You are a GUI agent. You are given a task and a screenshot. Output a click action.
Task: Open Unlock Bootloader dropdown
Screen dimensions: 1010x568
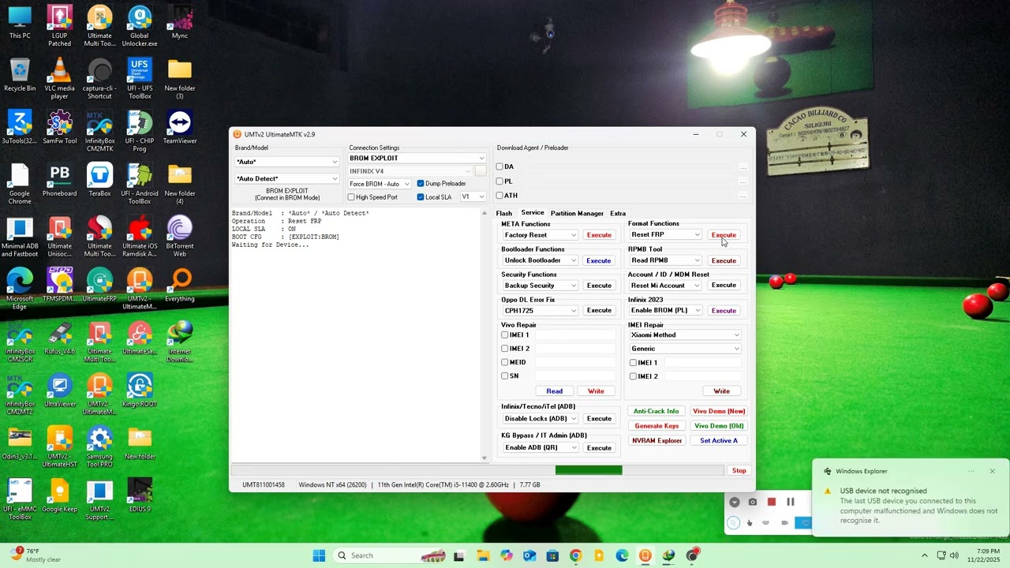click(x=541, y=260)
